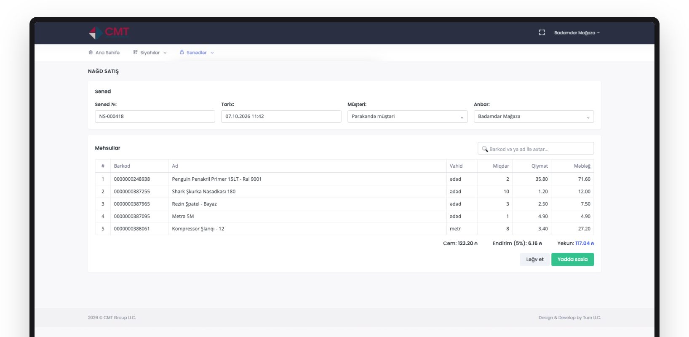689x337 pixels.
Task: Toggle fullscreen mode icon
Action: (542, 32)
